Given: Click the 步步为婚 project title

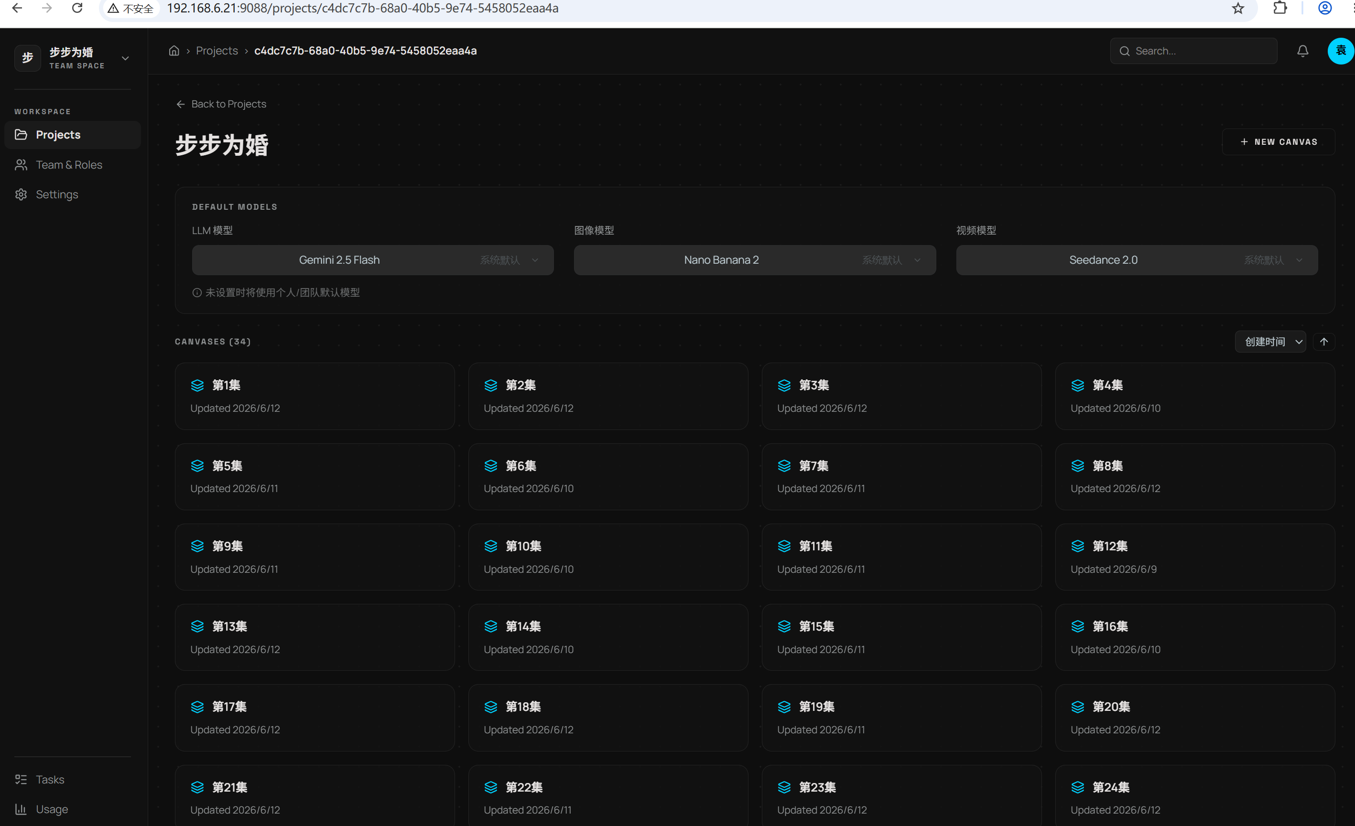Looking at the screenshot, I should (x=222, y=145).
